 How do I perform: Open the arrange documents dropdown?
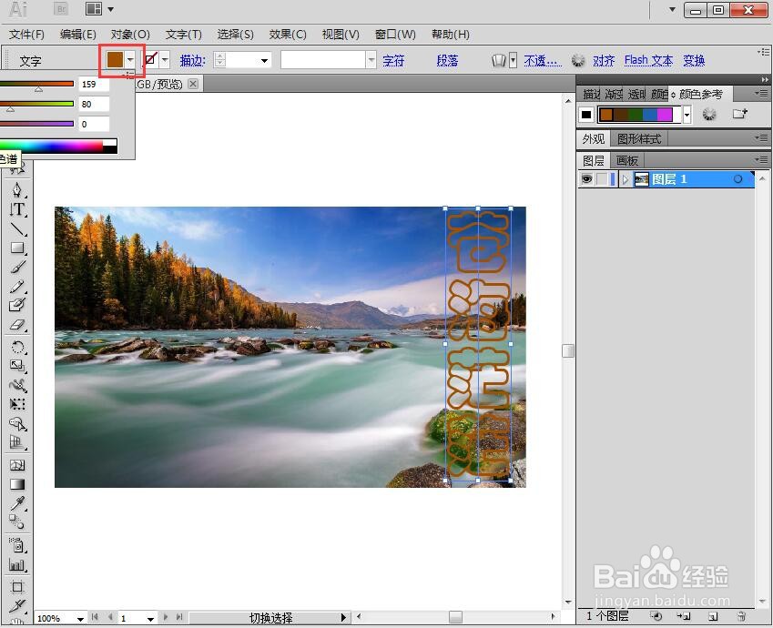pyautogui.click(x=100, y=9)
